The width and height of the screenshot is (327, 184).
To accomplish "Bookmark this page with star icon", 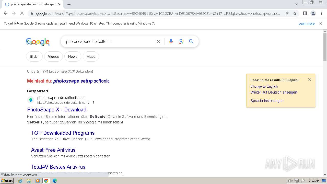I will [x=295, y=13].
